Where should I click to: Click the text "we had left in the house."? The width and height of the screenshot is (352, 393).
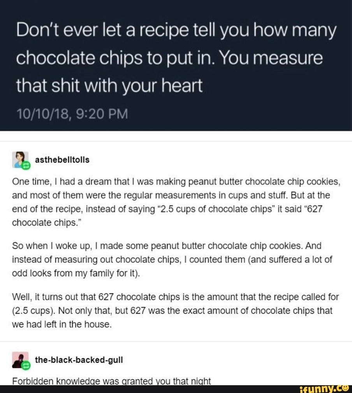[62, 324]
